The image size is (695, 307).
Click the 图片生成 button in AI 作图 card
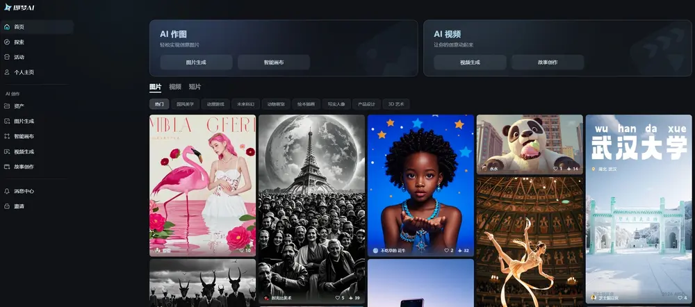click(196, 63)
